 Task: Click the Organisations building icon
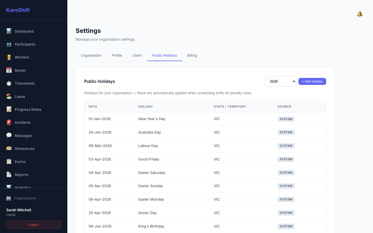9,198
